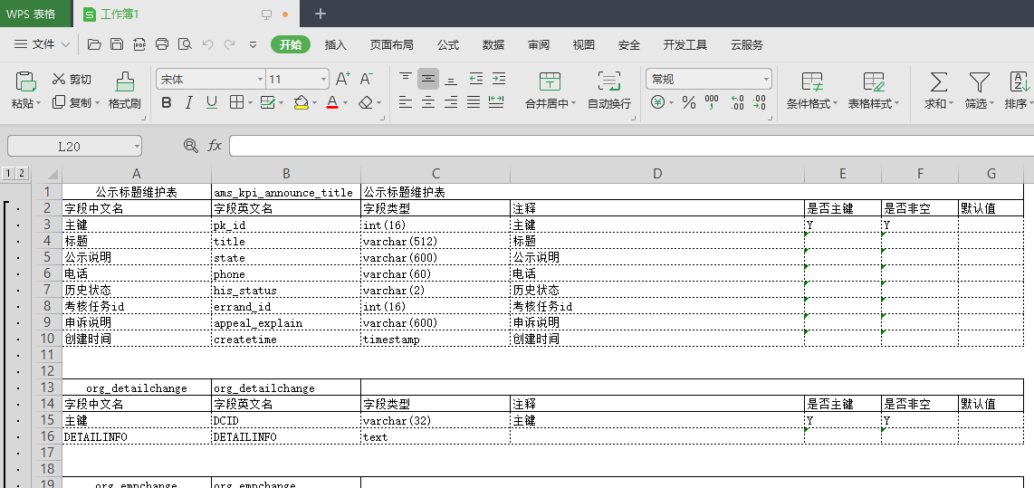Toggle italic formatting
Viewport: 1034px width, 488px height.
point(189,102)
